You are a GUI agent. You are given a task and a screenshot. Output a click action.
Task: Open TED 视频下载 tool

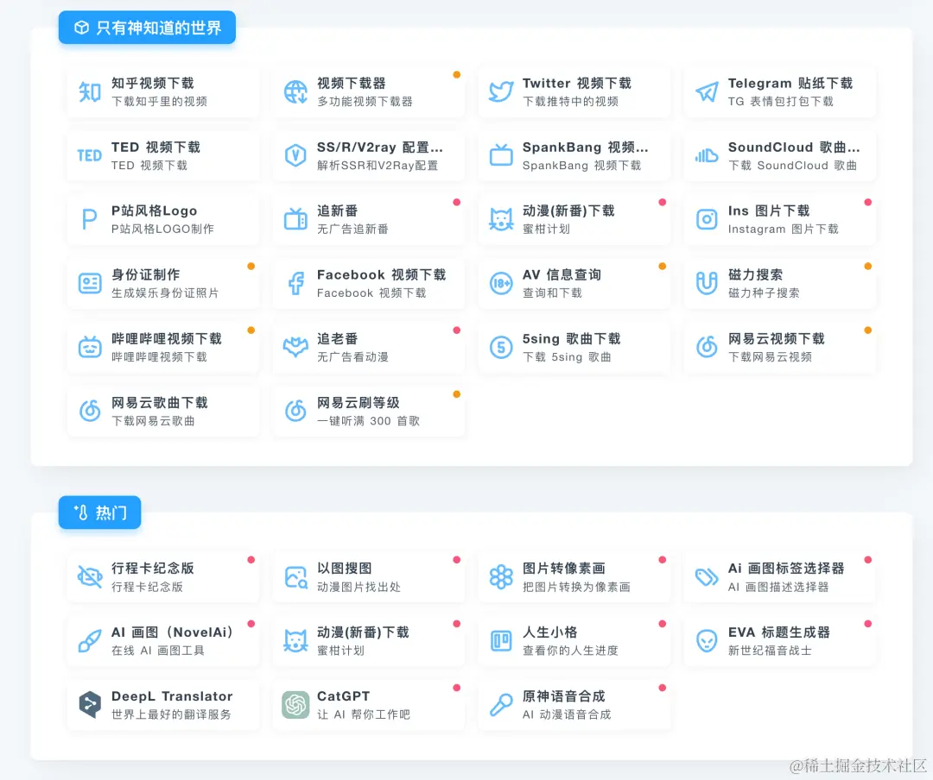(x=163, y=156)
